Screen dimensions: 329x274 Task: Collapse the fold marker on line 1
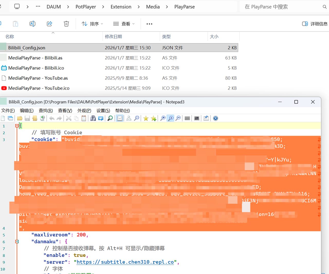tap(17, 126)
